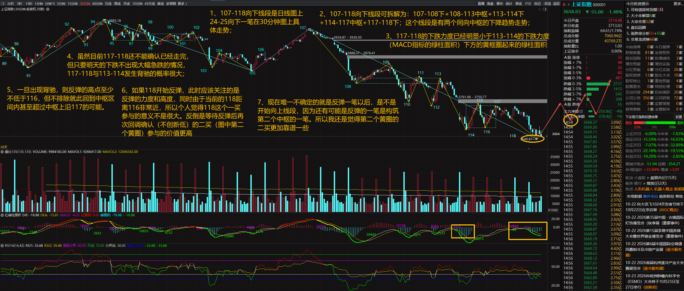This screenshot has width=684, height=291.
Task: Collapse the MACD 红绿柱面积 indicator toggle
Action: [2, 215]
